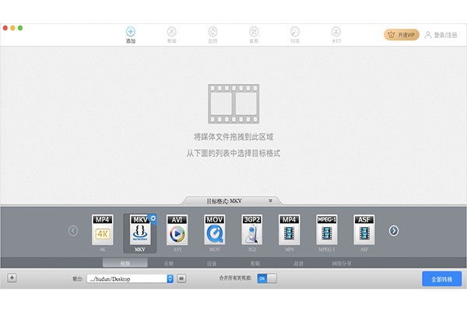Open MKV format settings gear

(x=153, y=218)
